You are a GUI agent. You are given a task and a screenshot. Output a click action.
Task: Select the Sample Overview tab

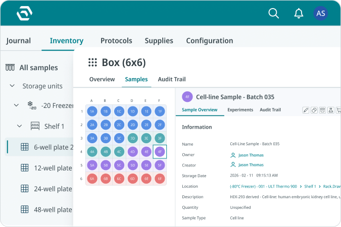(x=200, y=110)
